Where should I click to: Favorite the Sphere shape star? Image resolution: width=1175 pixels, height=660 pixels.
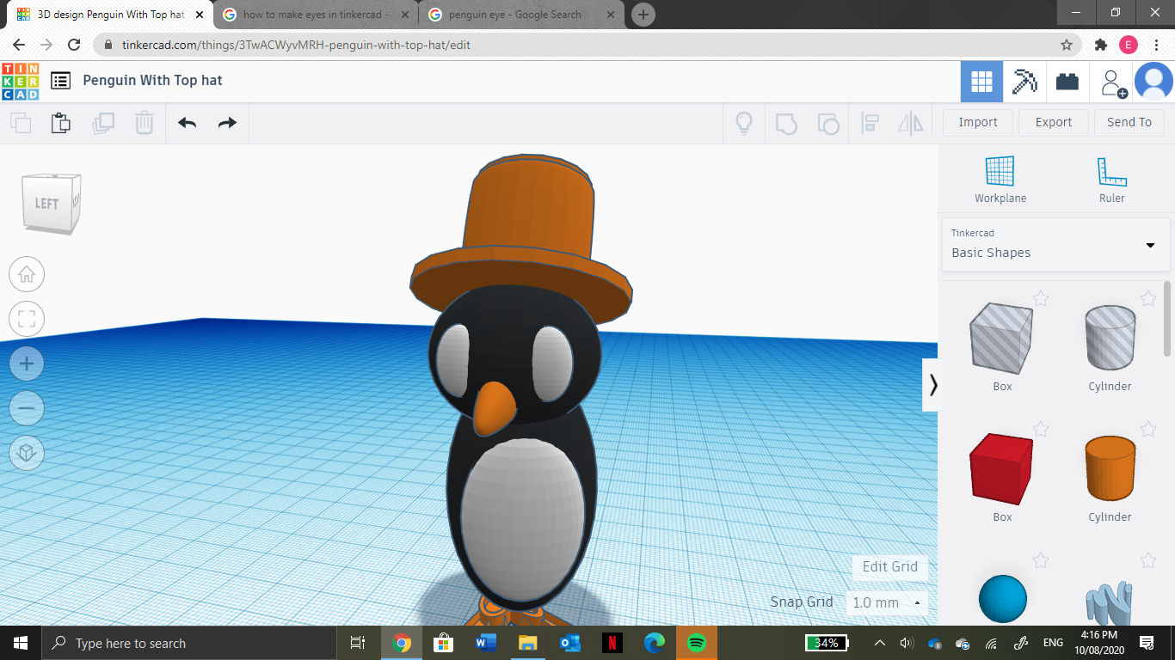(1041, 560)
